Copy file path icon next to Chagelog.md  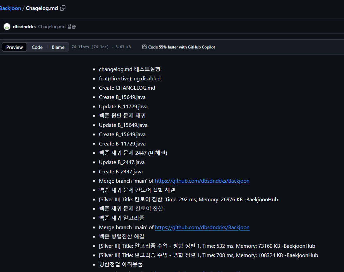point(63,8)
